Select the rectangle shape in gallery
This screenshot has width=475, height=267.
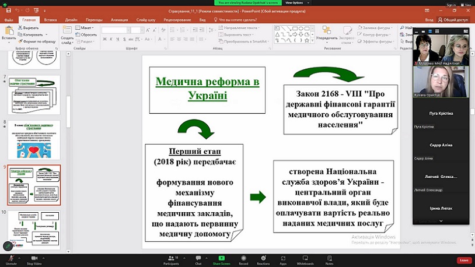point(295,28)
